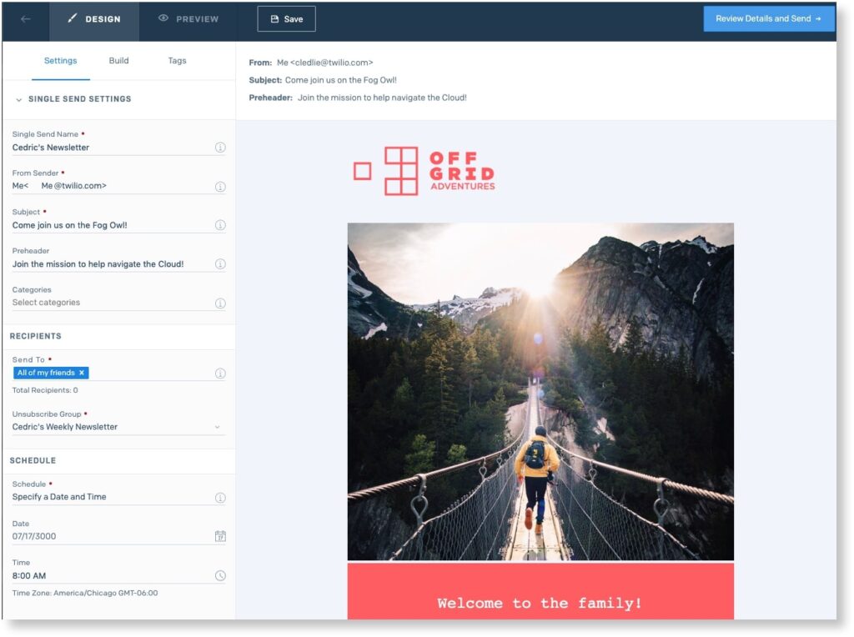Open the calendar picker on the Date field
Image resolution: width=854 pixels, height=637 pixels.
(x=220, y=535)
